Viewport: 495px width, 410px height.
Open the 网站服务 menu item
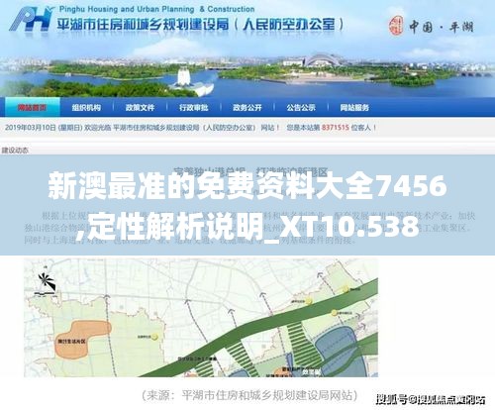(x=354, y=108)
